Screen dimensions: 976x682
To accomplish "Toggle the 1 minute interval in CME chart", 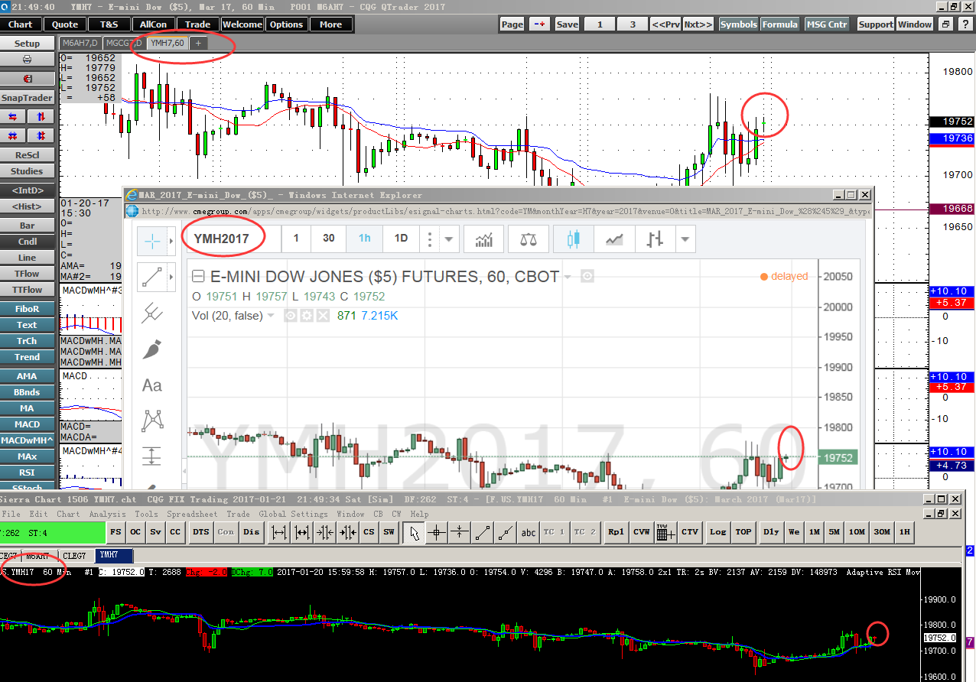I will point(296,239).
